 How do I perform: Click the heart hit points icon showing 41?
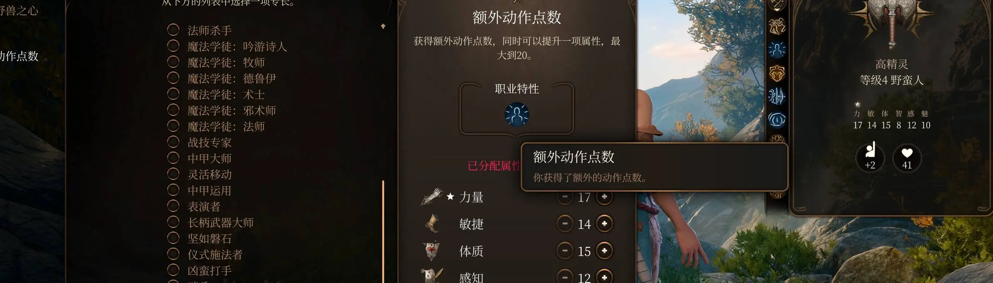point(907,158)
